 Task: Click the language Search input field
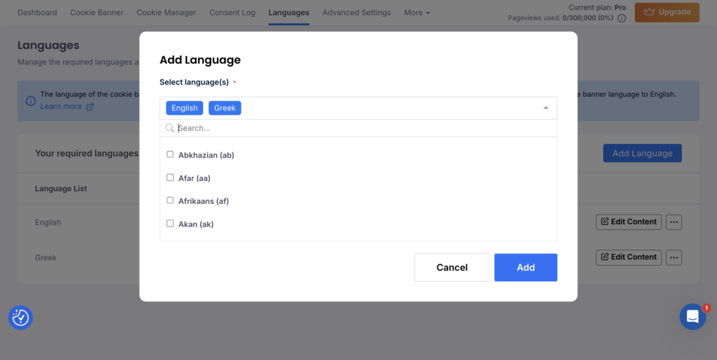(364, 128)
